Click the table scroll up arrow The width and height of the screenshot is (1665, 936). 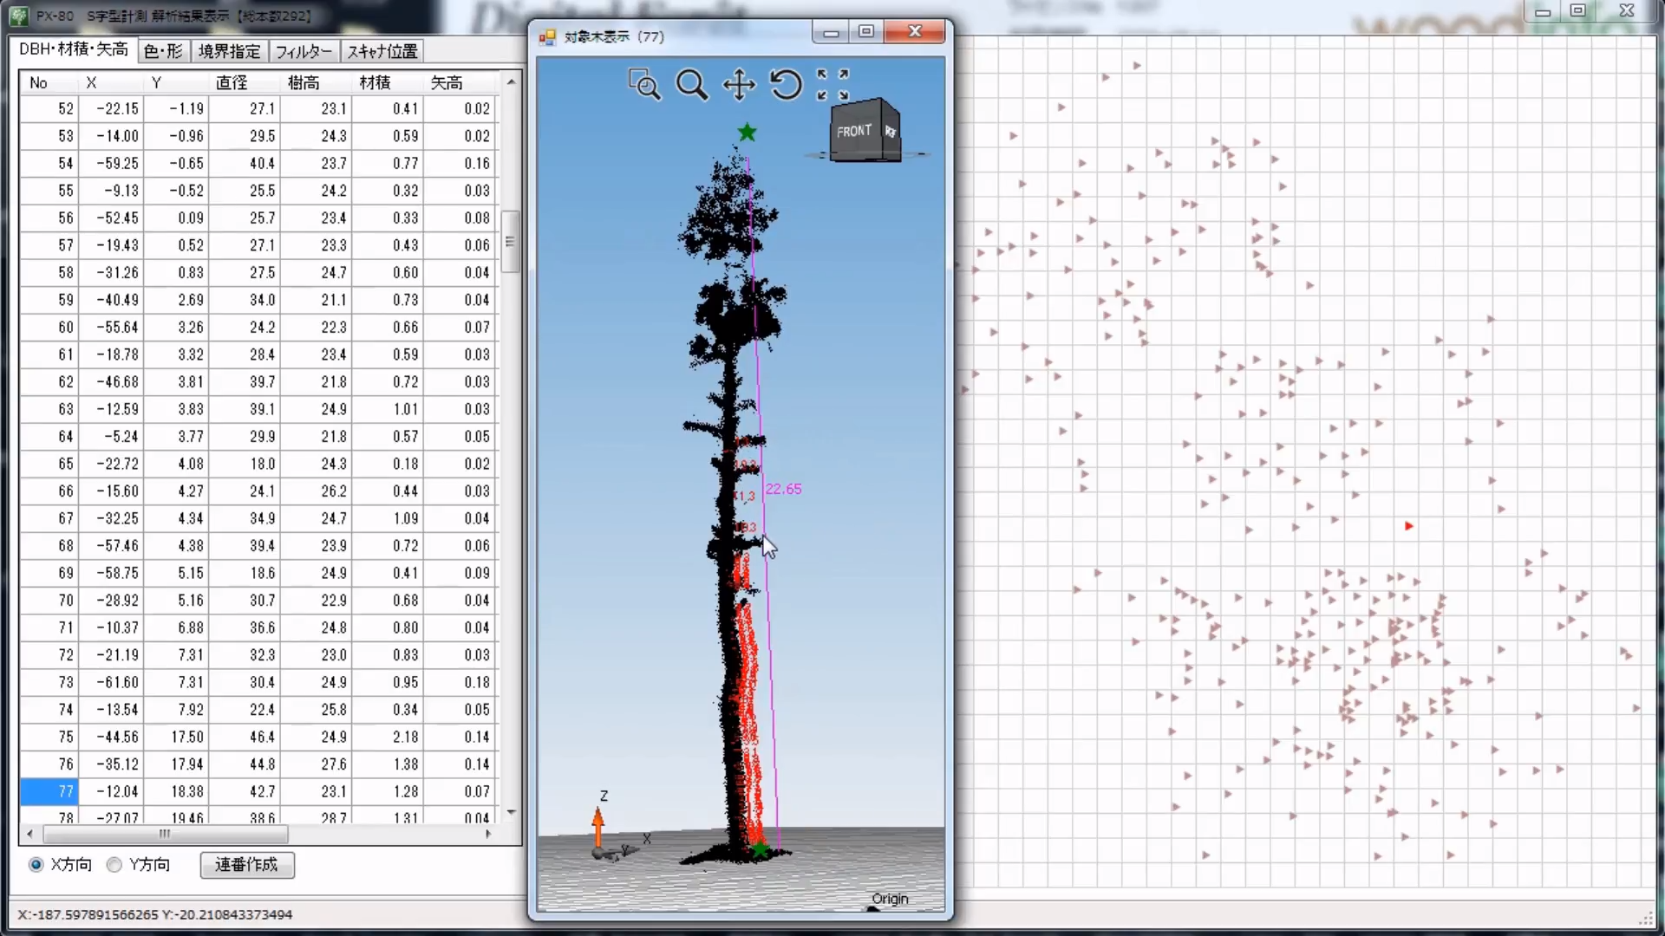tap(511, 81)
